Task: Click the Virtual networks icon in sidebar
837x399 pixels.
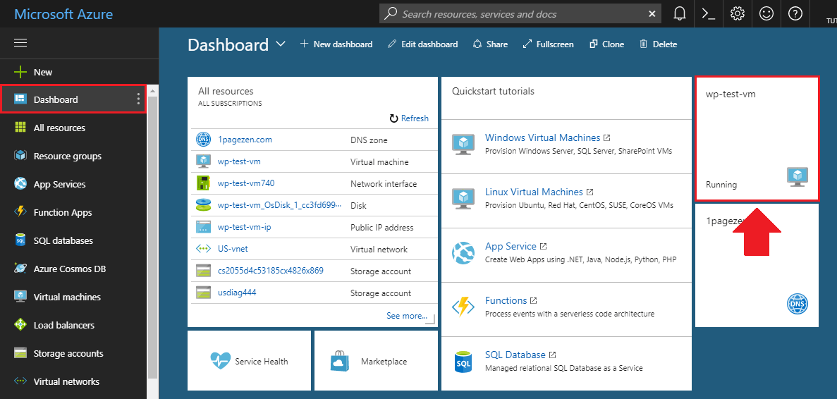Action: (x=20, y=381)
